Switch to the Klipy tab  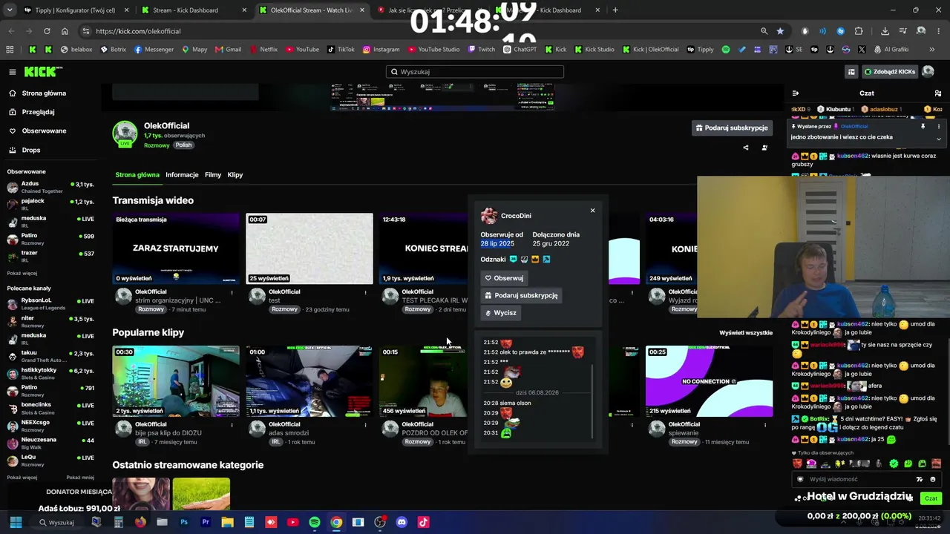coord(235,175)
